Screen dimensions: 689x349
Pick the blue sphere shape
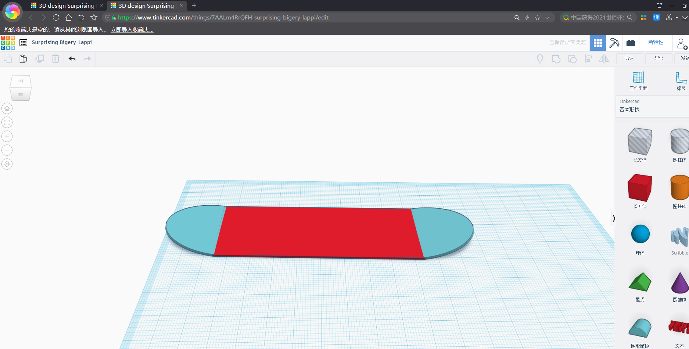(x=640, y=234)
